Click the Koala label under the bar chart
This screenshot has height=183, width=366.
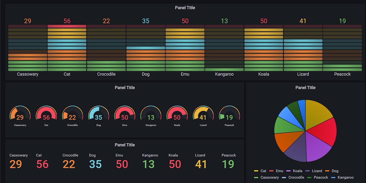point(264,74)
